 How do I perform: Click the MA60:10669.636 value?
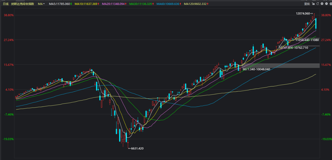168,4
